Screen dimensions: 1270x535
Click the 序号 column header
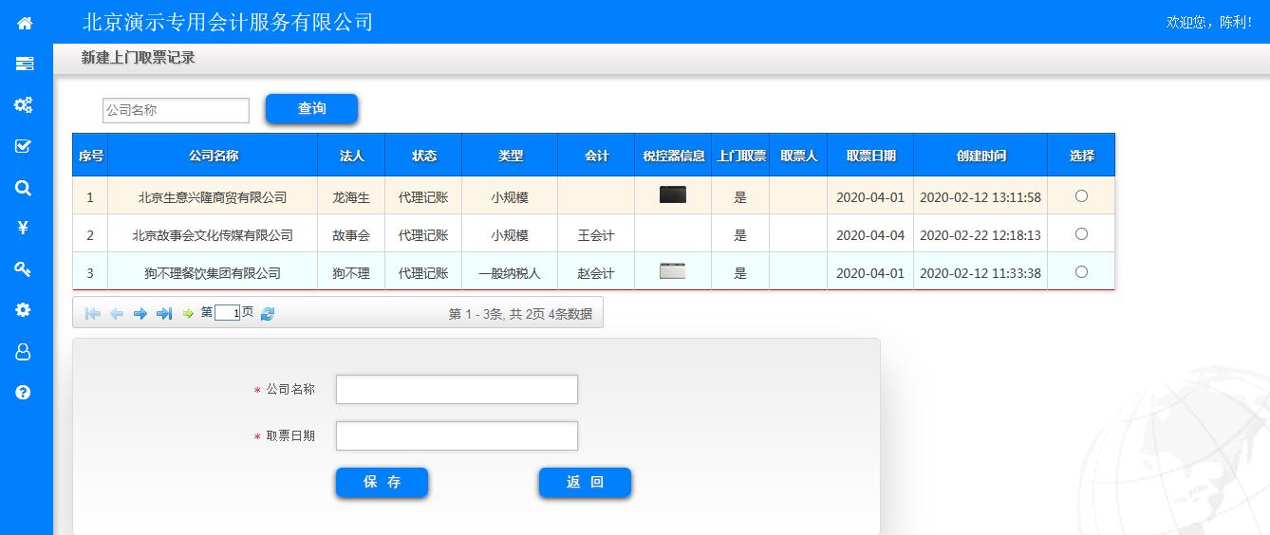90,156
